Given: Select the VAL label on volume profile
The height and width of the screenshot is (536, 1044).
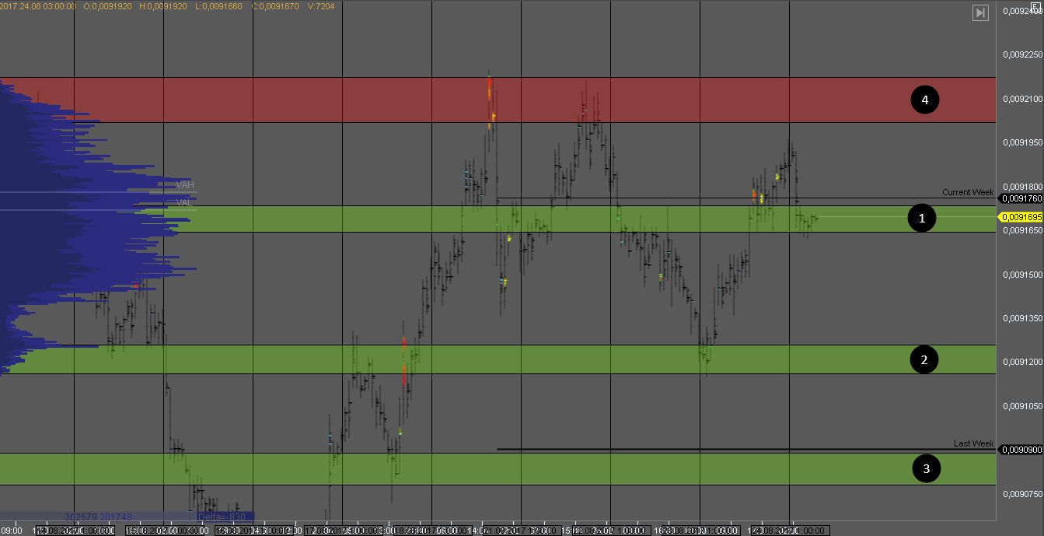Looking at the screenshot, I should pos(184,202).
